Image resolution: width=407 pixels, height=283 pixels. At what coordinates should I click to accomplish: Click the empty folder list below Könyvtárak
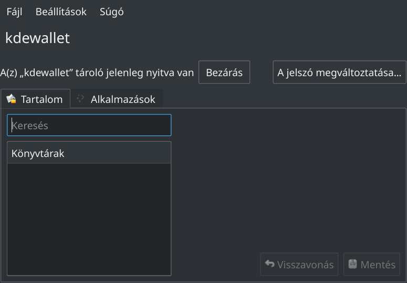pyautogui.click(x=89, y=219)
